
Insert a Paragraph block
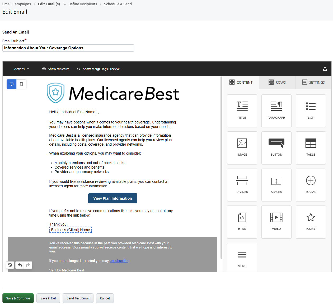[276, 111]
